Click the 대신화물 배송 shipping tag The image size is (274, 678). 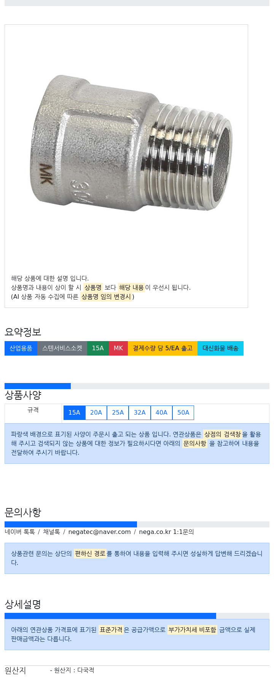220,348
